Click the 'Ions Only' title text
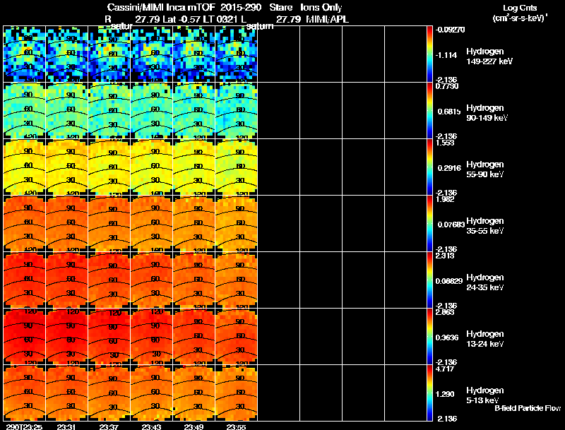This screenshot has height=430, width=565. pos(321,8)
